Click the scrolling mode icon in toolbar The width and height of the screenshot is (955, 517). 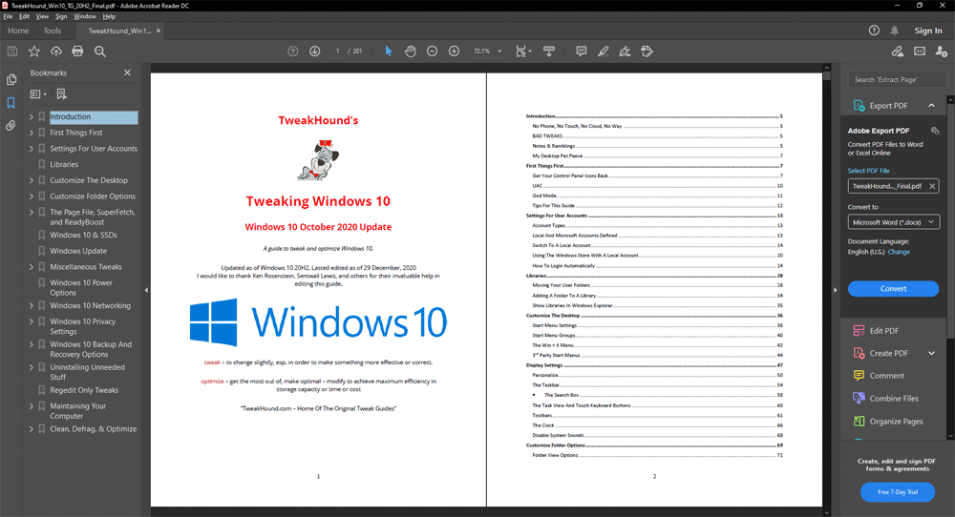coord(549,52)
